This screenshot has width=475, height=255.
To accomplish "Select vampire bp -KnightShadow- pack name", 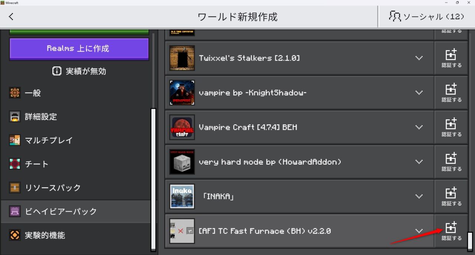I will pos(253,93).
